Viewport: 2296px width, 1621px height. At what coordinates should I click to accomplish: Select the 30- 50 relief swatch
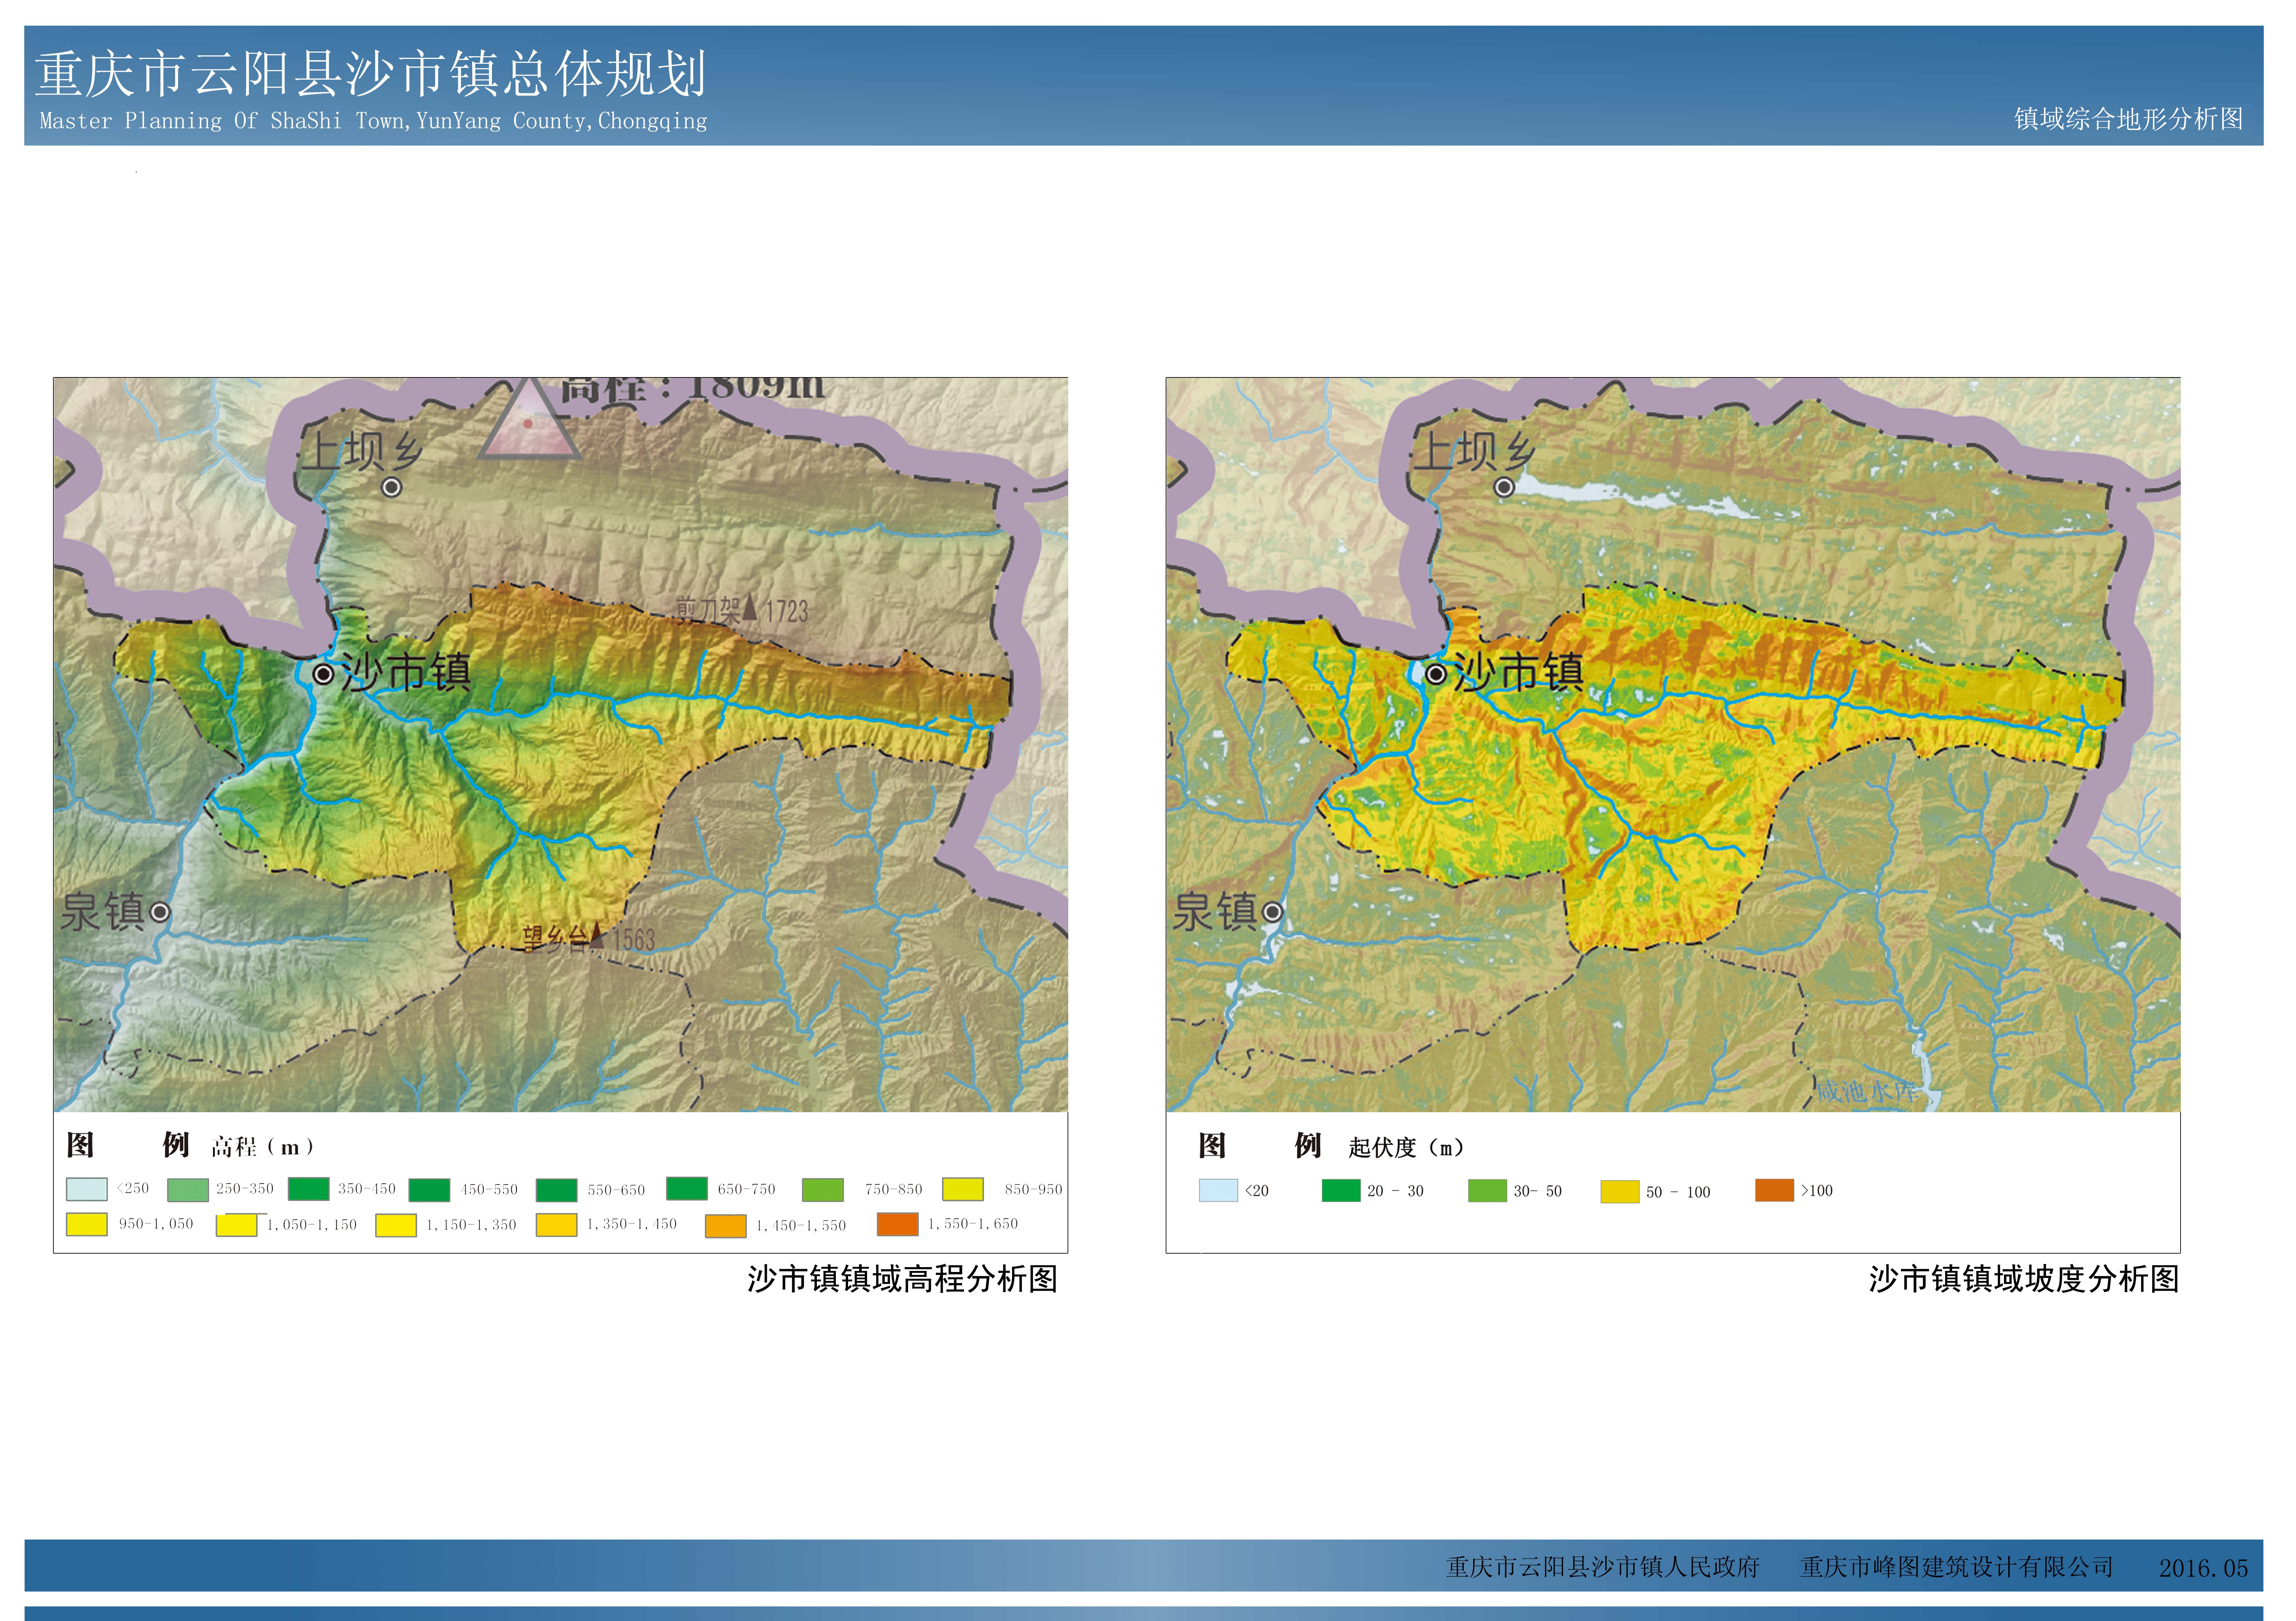(1487, 1190)
